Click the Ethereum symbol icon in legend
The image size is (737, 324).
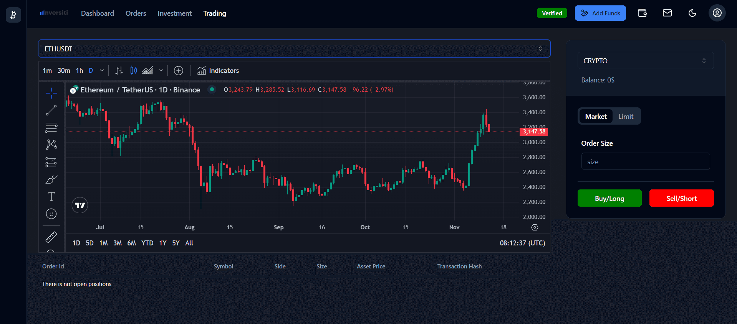(74, 90)
